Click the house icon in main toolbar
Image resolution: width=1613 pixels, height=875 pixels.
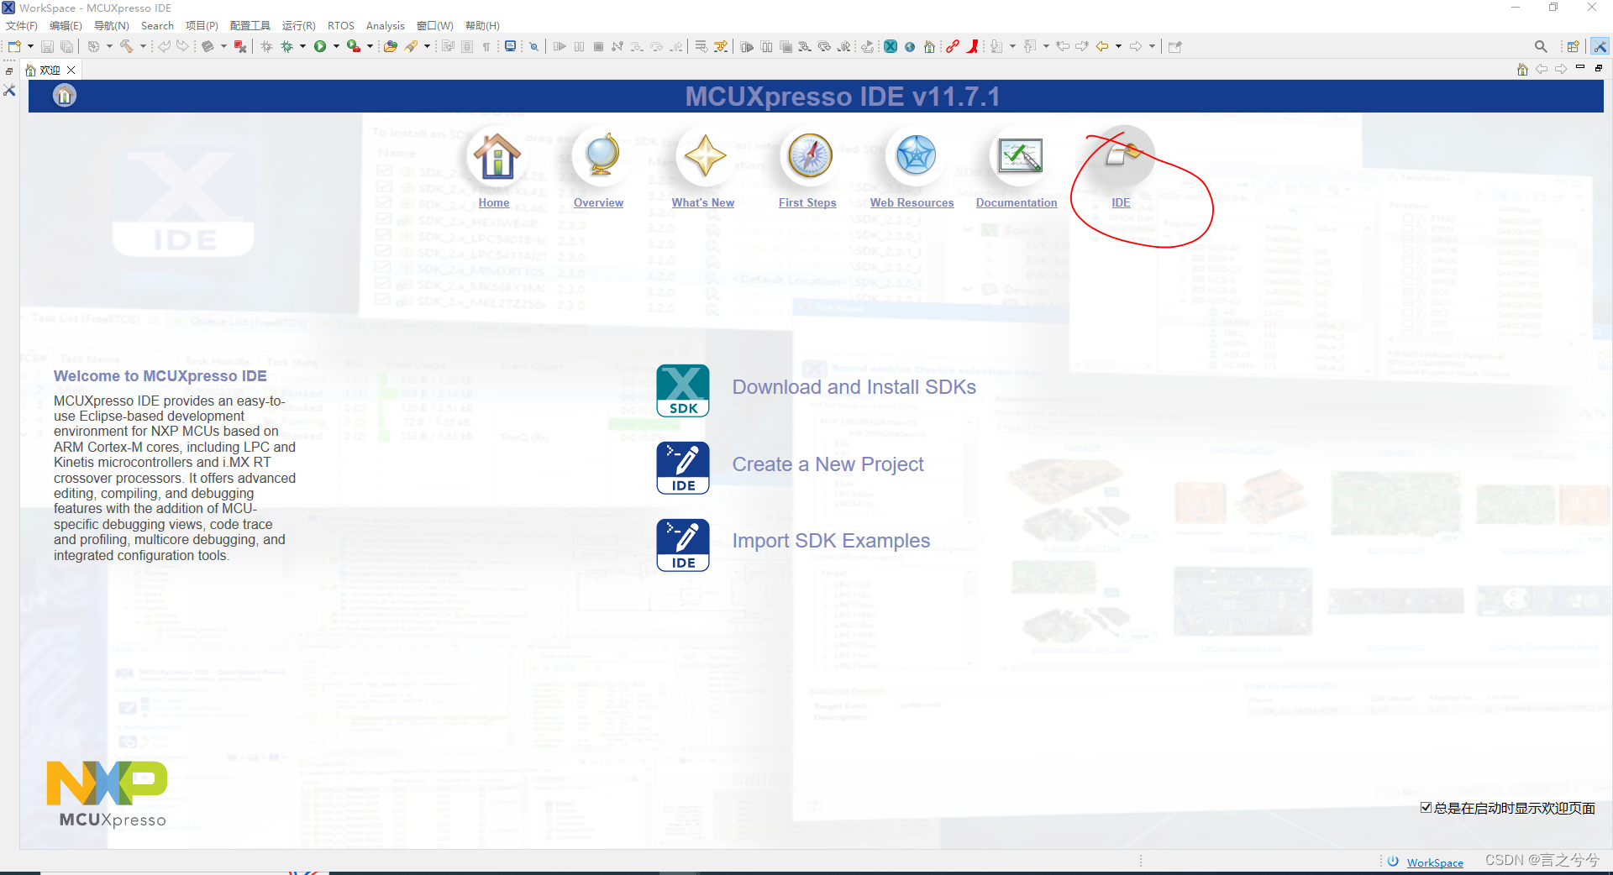pos(929,46)
